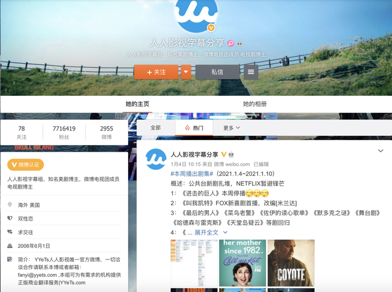Click the edit note icon beside 简介

click(x=10, y=259)
